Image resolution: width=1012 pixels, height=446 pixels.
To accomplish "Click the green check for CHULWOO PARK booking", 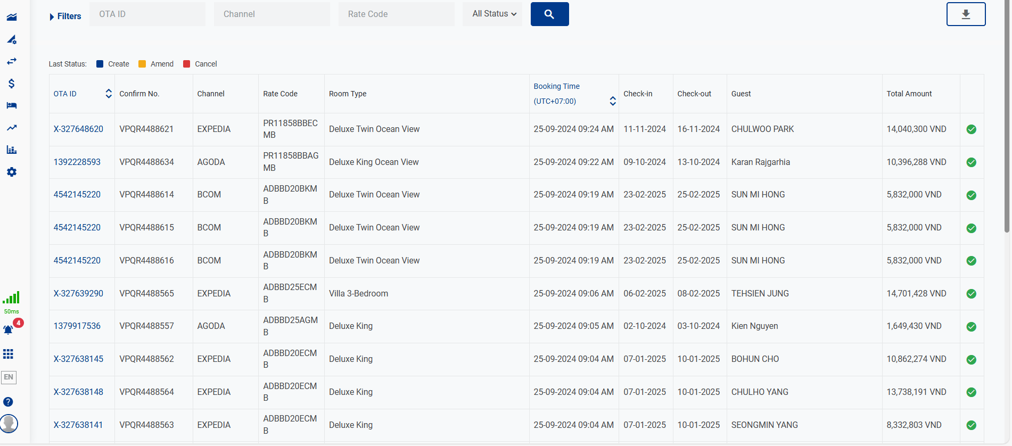I will coord(971,129).
